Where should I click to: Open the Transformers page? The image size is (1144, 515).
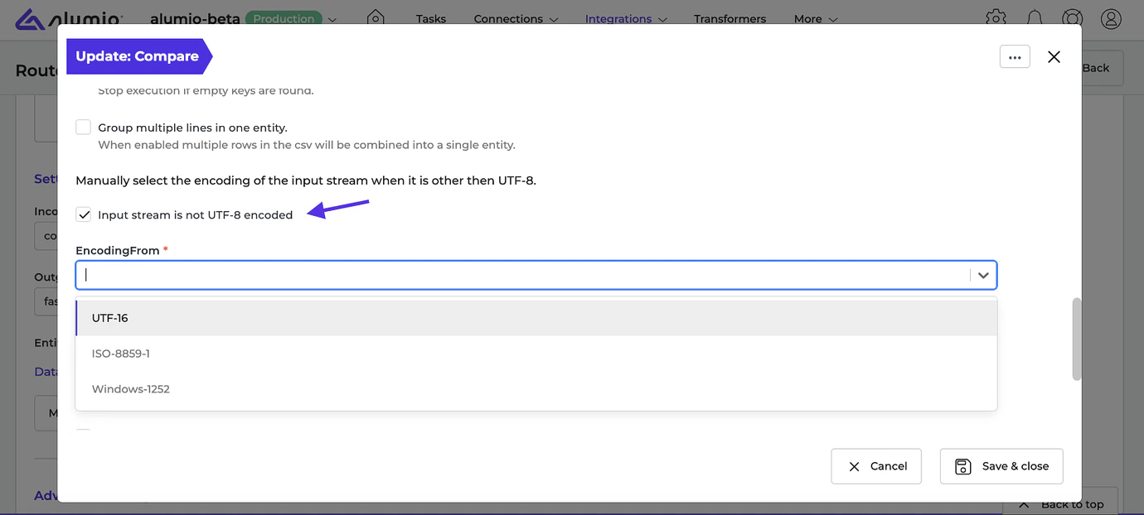click(730, 18)
